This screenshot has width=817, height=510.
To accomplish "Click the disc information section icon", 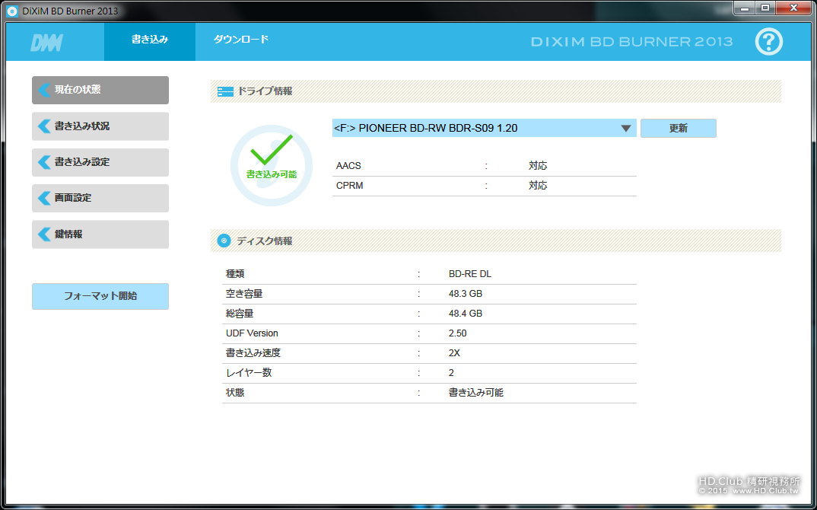I will (x=224, y=241).
